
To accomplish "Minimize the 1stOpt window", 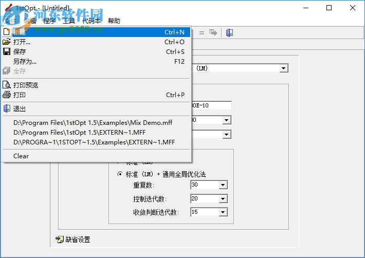I will (306, 8).
